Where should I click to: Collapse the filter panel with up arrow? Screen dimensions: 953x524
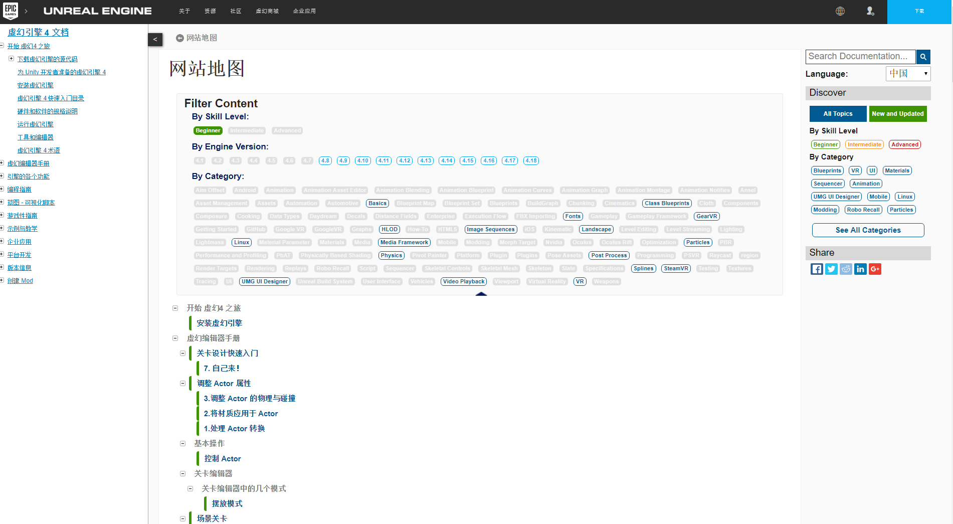pyautogui.click(x=481, y=294)
